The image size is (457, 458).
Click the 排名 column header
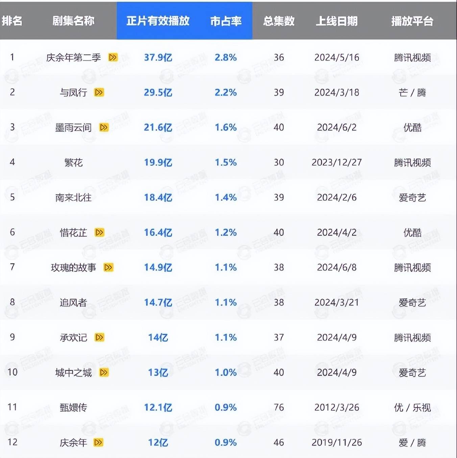(x=12, y=21)
